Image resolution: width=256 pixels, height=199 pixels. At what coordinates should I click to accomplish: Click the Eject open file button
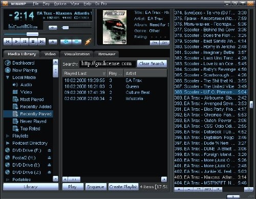click(53, 42)
